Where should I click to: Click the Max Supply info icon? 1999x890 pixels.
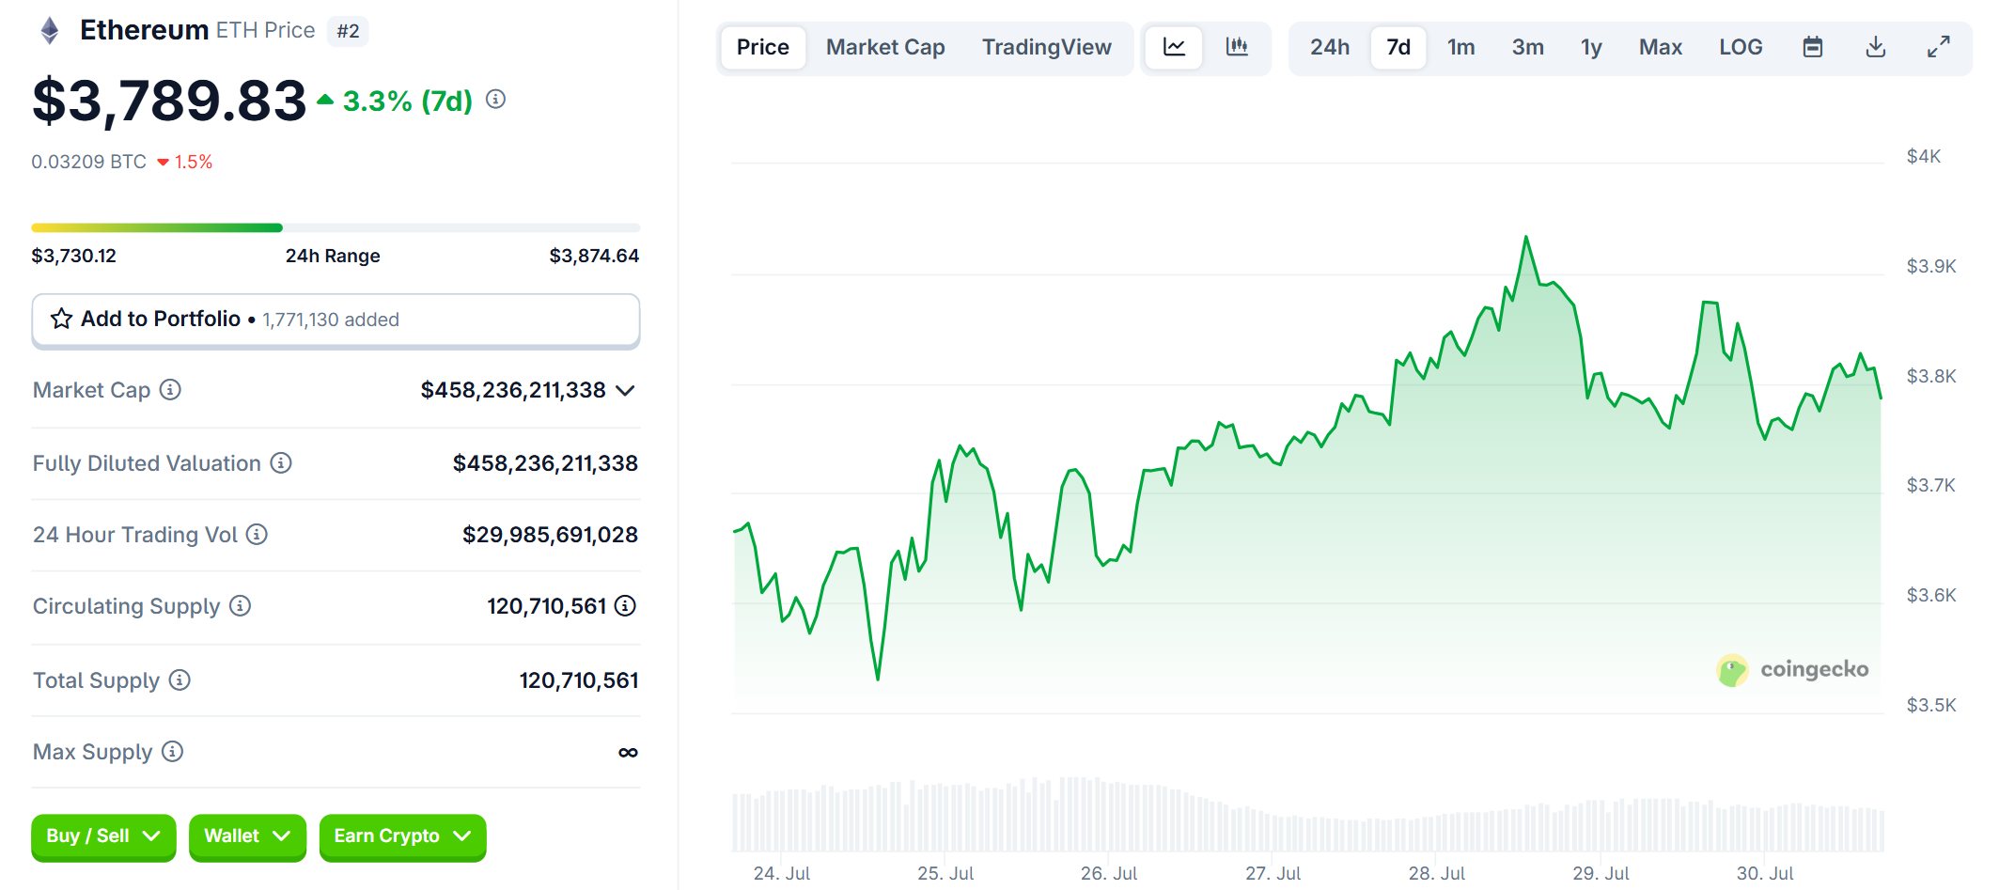(172, 751)
